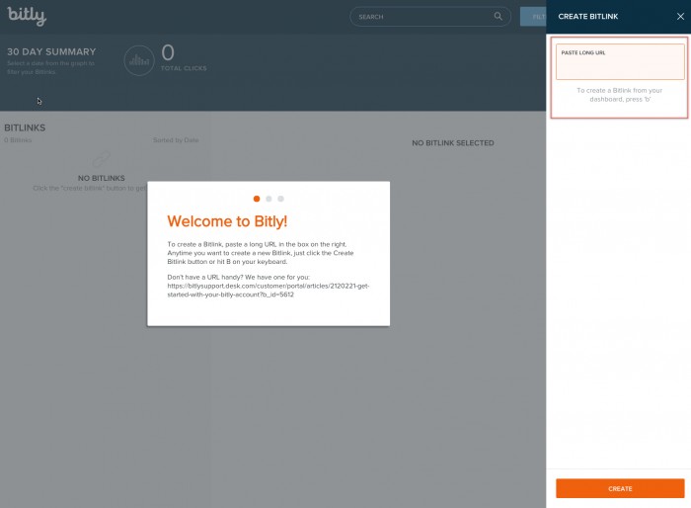This screenshot has width=691, height=508.
Task: Click the Bitly logo in the header
Action: pos(27,17)
